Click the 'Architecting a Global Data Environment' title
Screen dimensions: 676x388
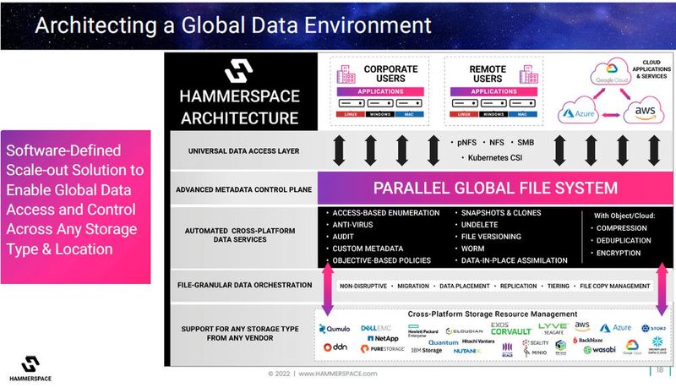[233, 25]
